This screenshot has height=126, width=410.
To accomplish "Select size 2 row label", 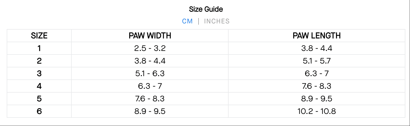I will click(39, 61).
